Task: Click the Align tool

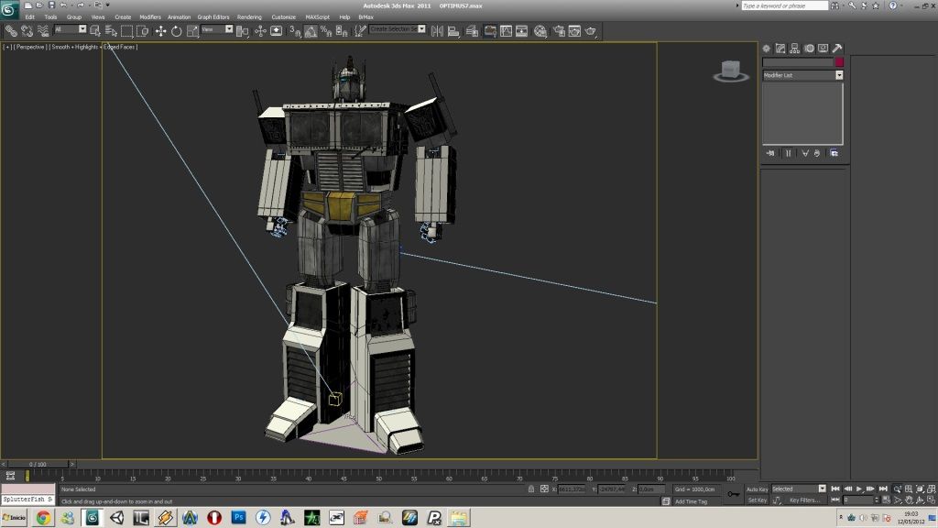Action: [x=453, y=31]
